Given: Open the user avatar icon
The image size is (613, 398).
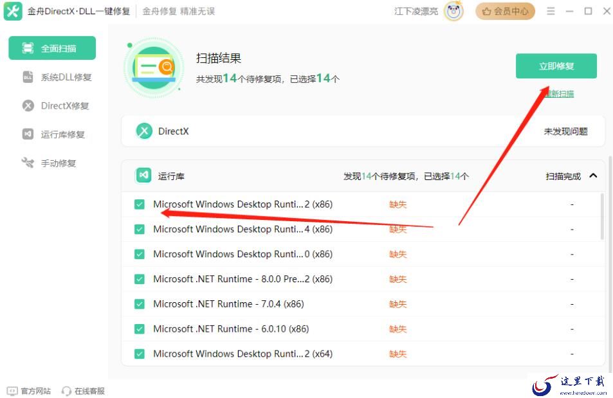Looking at the screenshot, I should click(453, 11).
